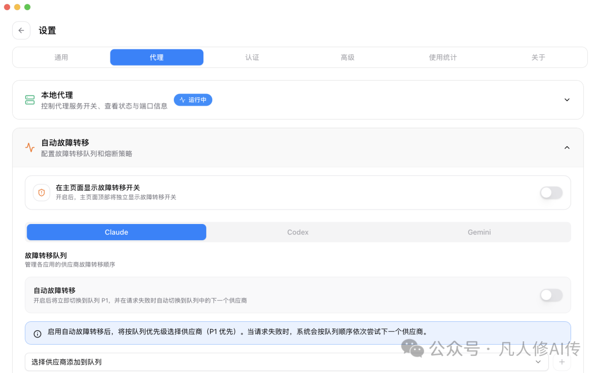The height and width of the screenshot is (373, 600).
Task: Open the 选择供应商添加到队列 dropdown
Action: click(278, 362)
